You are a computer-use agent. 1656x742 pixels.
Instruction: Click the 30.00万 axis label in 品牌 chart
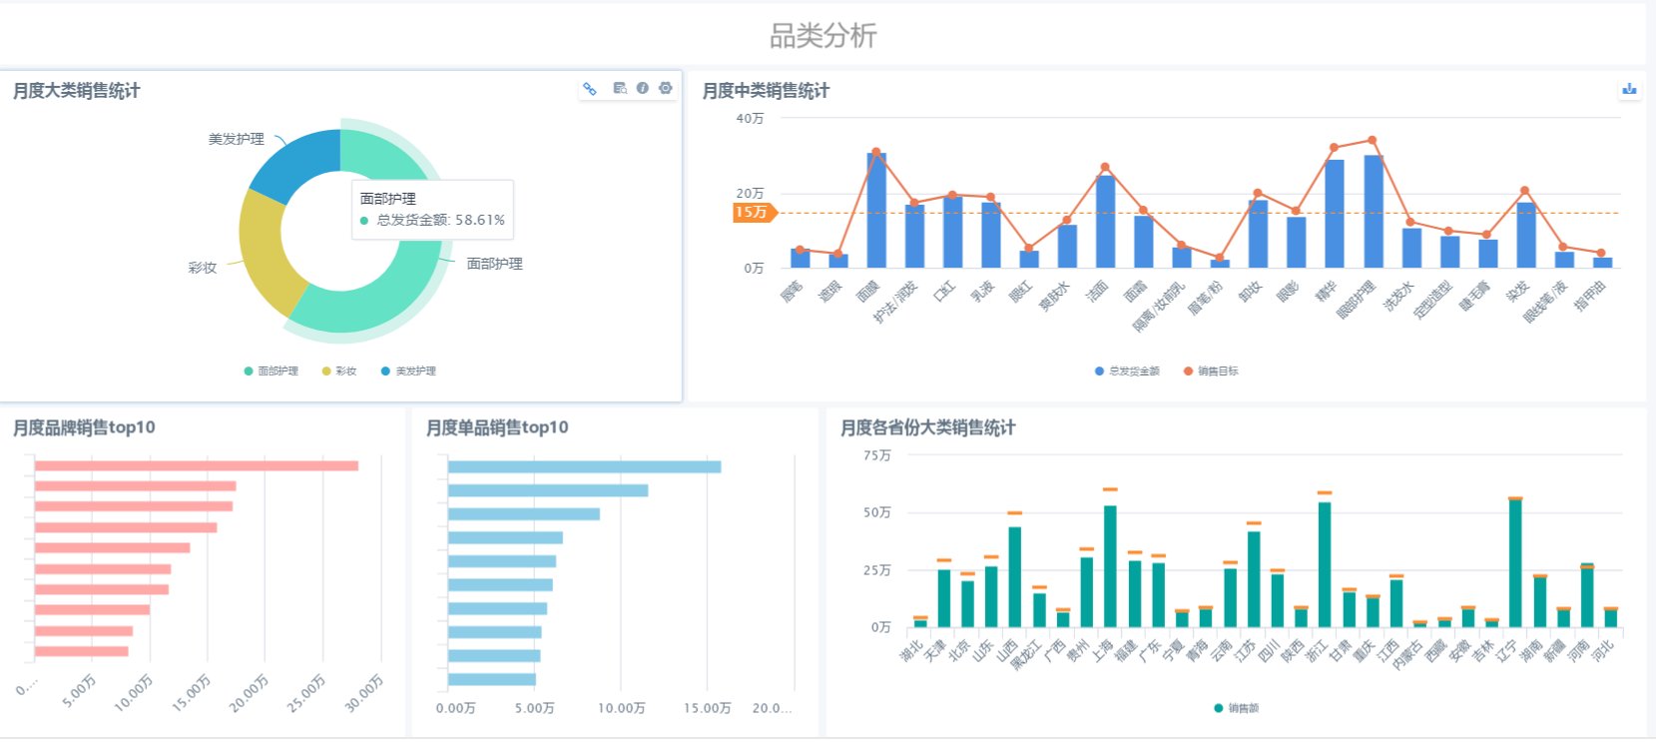364,693
